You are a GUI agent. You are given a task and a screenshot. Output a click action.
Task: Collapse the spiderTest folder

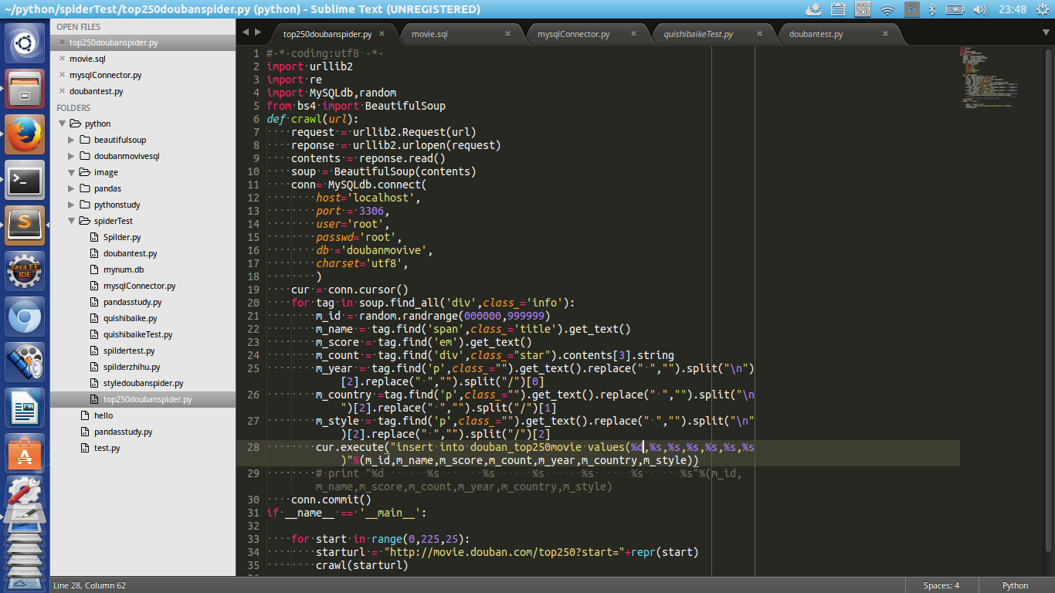[72, 221]
